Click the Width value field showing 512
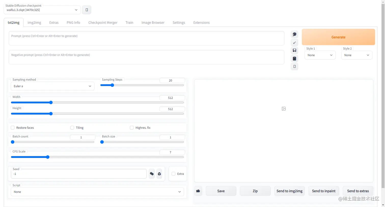Image resolution: width=385 pixels, height=207 pixels. coord(172,98)
